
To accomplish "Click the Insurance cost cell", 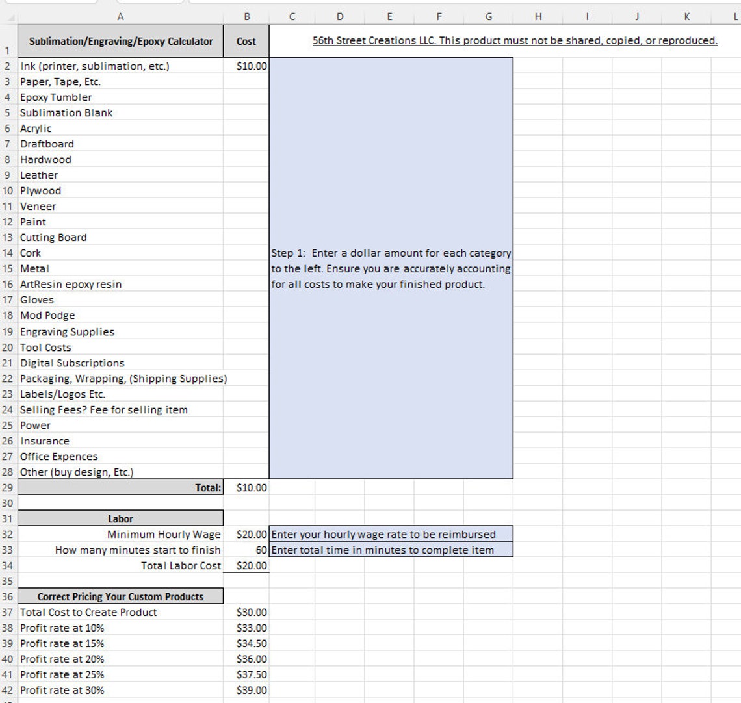I will click(246, 441).
